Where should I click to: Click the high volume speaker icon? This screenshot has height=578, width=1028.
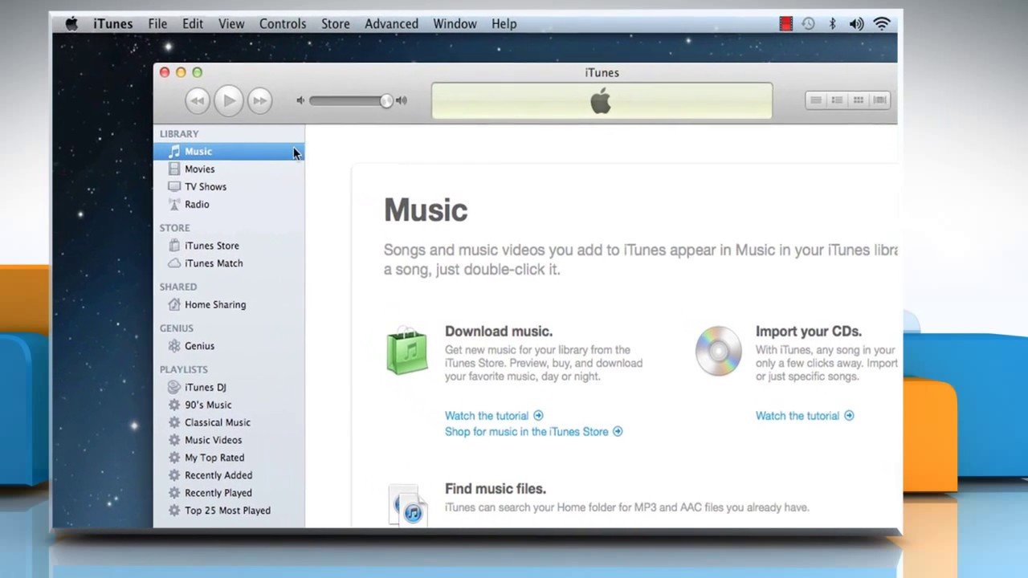pyautogui.click(x=401, y=100)
